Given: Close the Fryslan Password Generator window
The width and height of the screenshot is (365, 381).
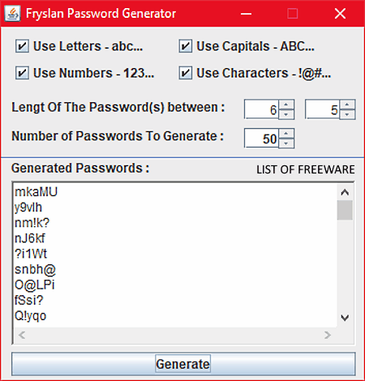Looking at the screenshot, I should [340, 14].
